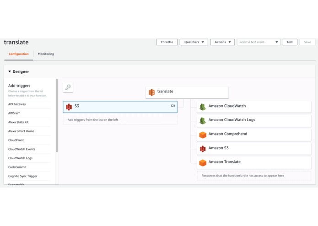Add CloudFront trigger
The height and width of the screenshot is (226, 318).
[16, 140]
